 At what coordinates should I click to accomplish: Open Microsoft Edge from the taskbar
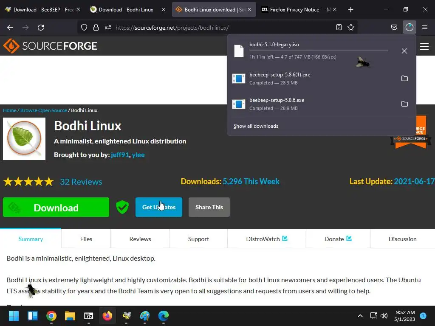click(164, 316)
